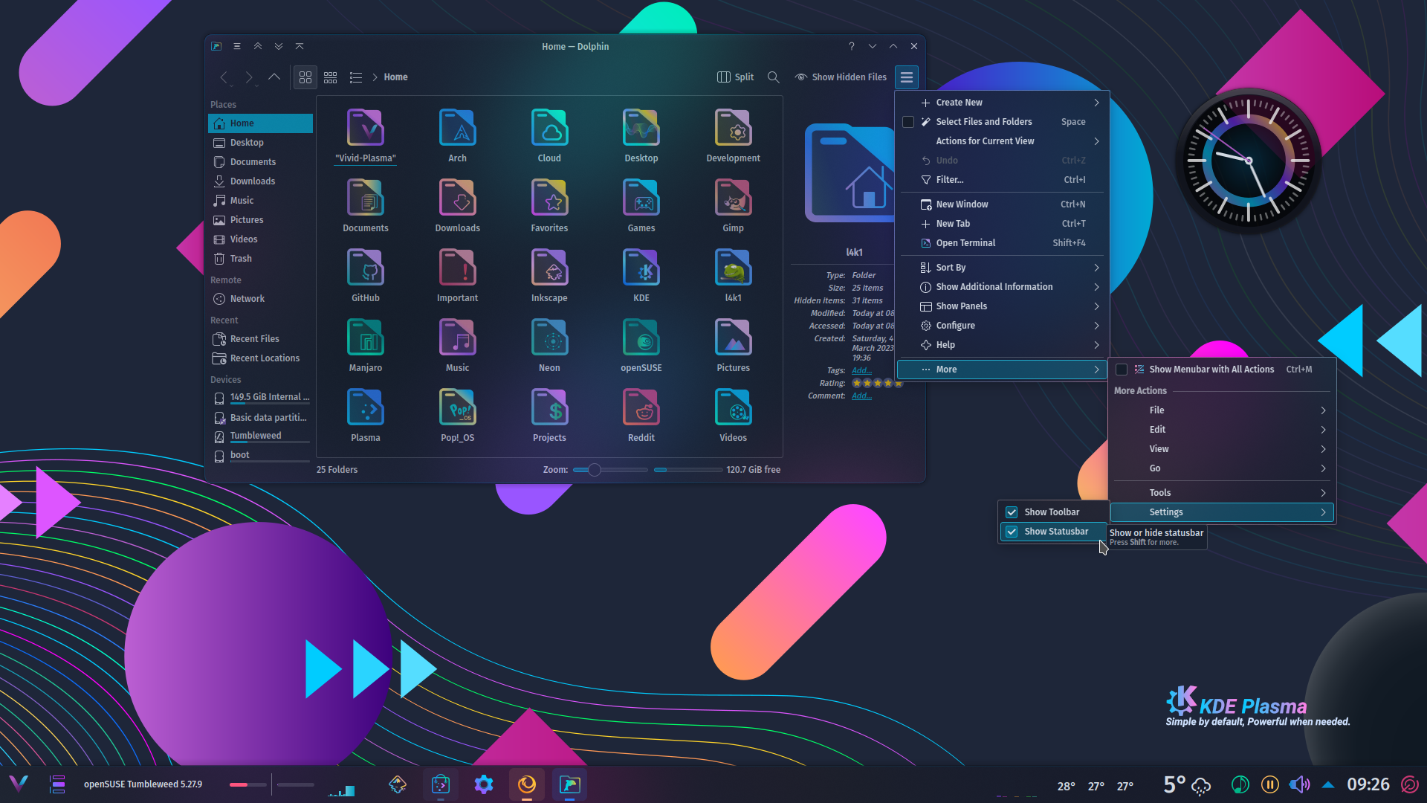The height and width of the screenshot is (803, 1427).
Task: Open the Cloud folder icon
Action: 549,128
